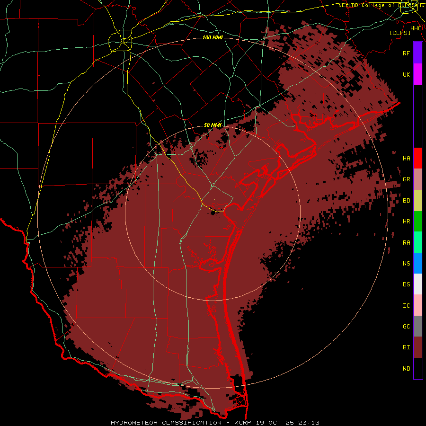Click the RF legend label
This screenshot has height=426, width=426.
(x=407, y=53)
